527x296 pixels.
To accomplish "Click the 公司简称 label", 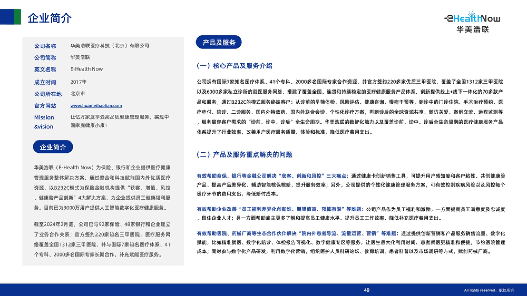I will [x=45, y=58].
